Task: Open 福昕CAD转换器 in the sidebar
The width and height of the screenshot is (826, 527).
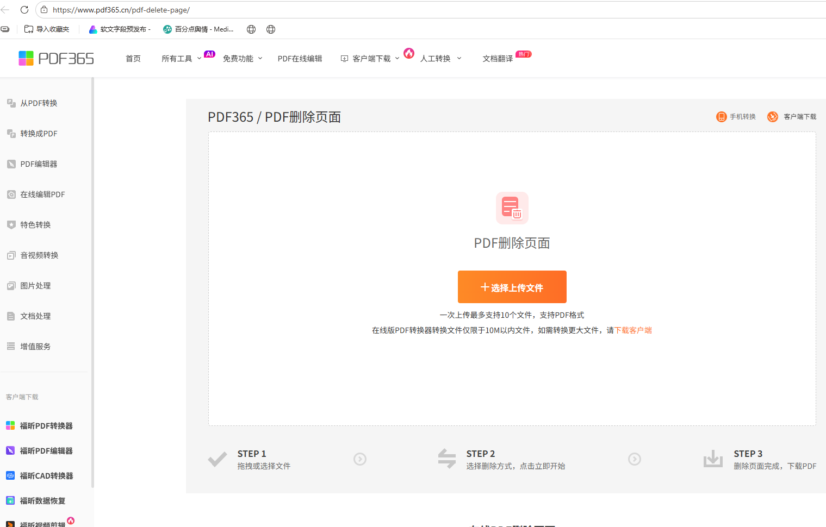Action: pos(46,476)
